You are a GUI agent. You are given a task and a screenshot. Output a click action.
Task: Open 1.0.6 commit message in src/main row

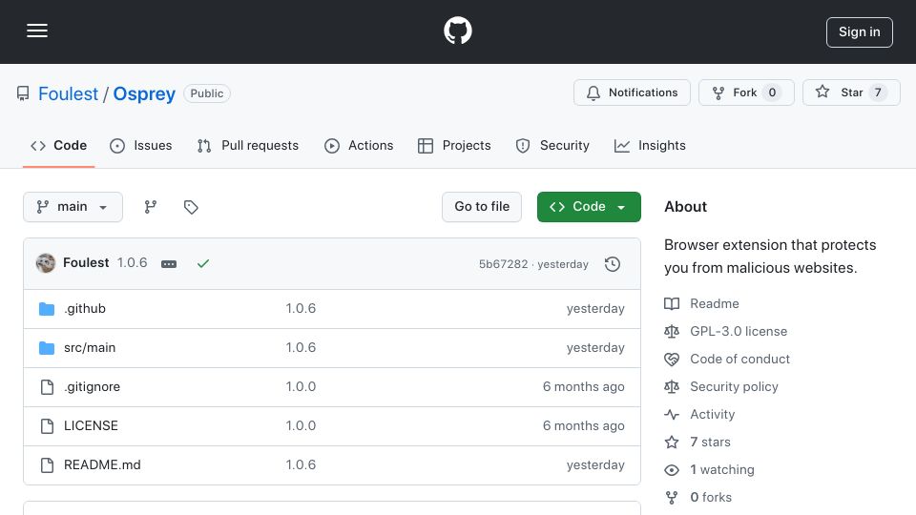click(301, 347)
